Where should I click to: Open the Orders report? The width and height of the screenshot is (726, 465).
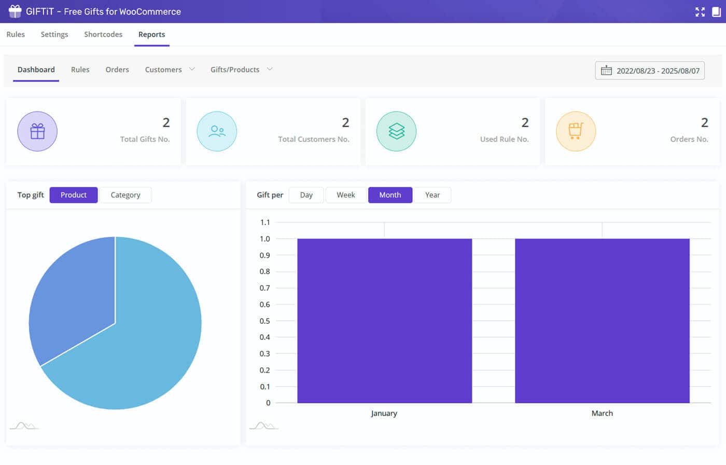click(x=117, y=69)
